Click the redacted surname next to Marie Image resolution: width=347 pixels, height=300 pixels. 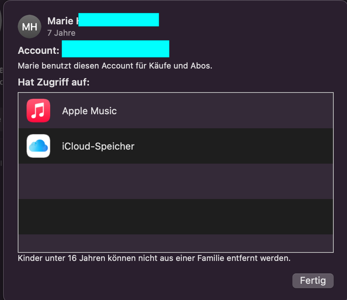118,20
